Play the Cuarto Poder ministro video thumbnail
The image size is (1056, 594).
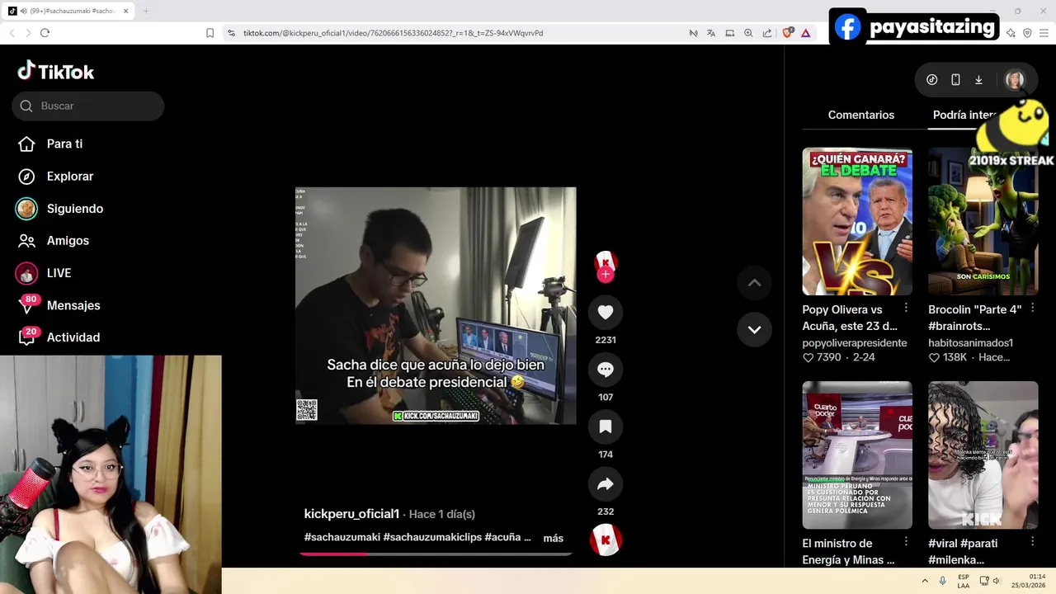coord(857,455)
